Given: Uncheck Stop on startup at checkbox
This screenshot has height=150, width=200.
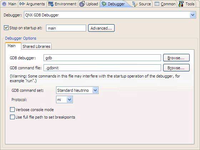Looking at the screenshot, I should coord(6,28).
